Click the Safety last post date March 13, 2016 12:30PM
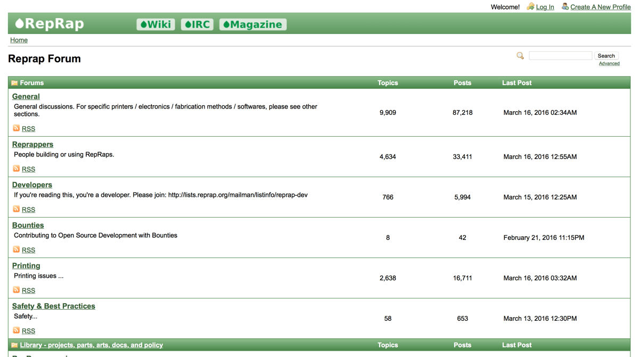The height and width of the screenshot is (357, 639). 540,319
